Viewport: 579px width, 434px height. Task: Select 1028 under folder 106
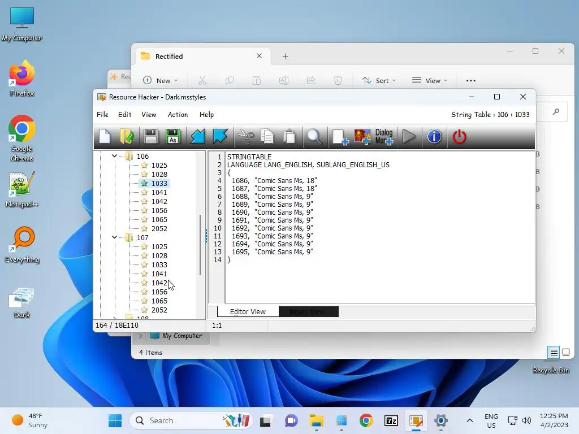tap(159, 174)
